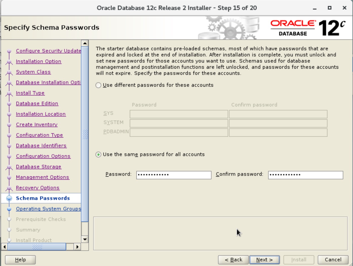
Task: Jump to Database Storage step
Action: [39, 167]
